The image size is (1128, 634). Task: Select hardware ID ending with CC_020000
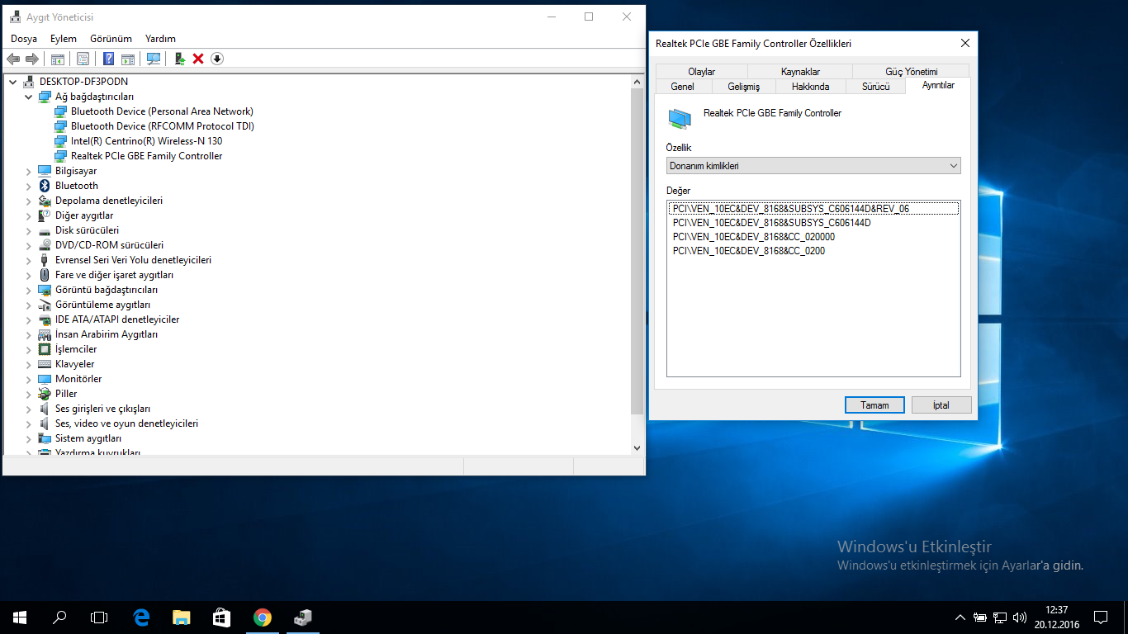click(753, 237)
